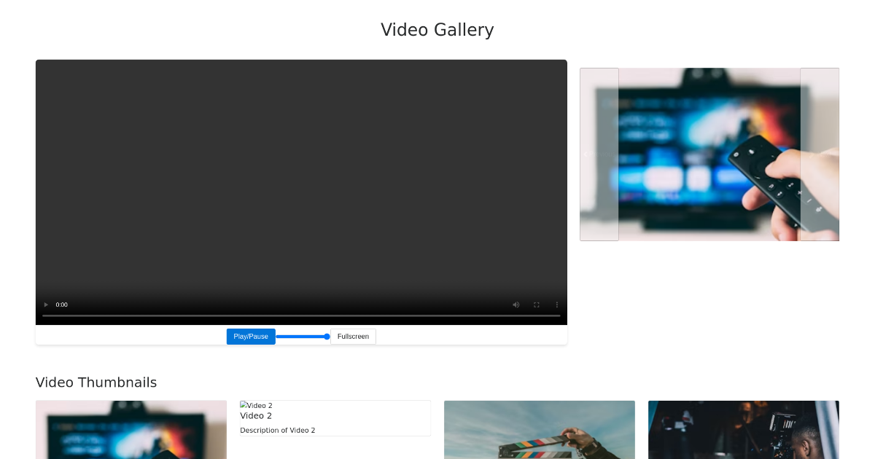Click the broken Video 2 thumbnail image

(x=256, y=405)
